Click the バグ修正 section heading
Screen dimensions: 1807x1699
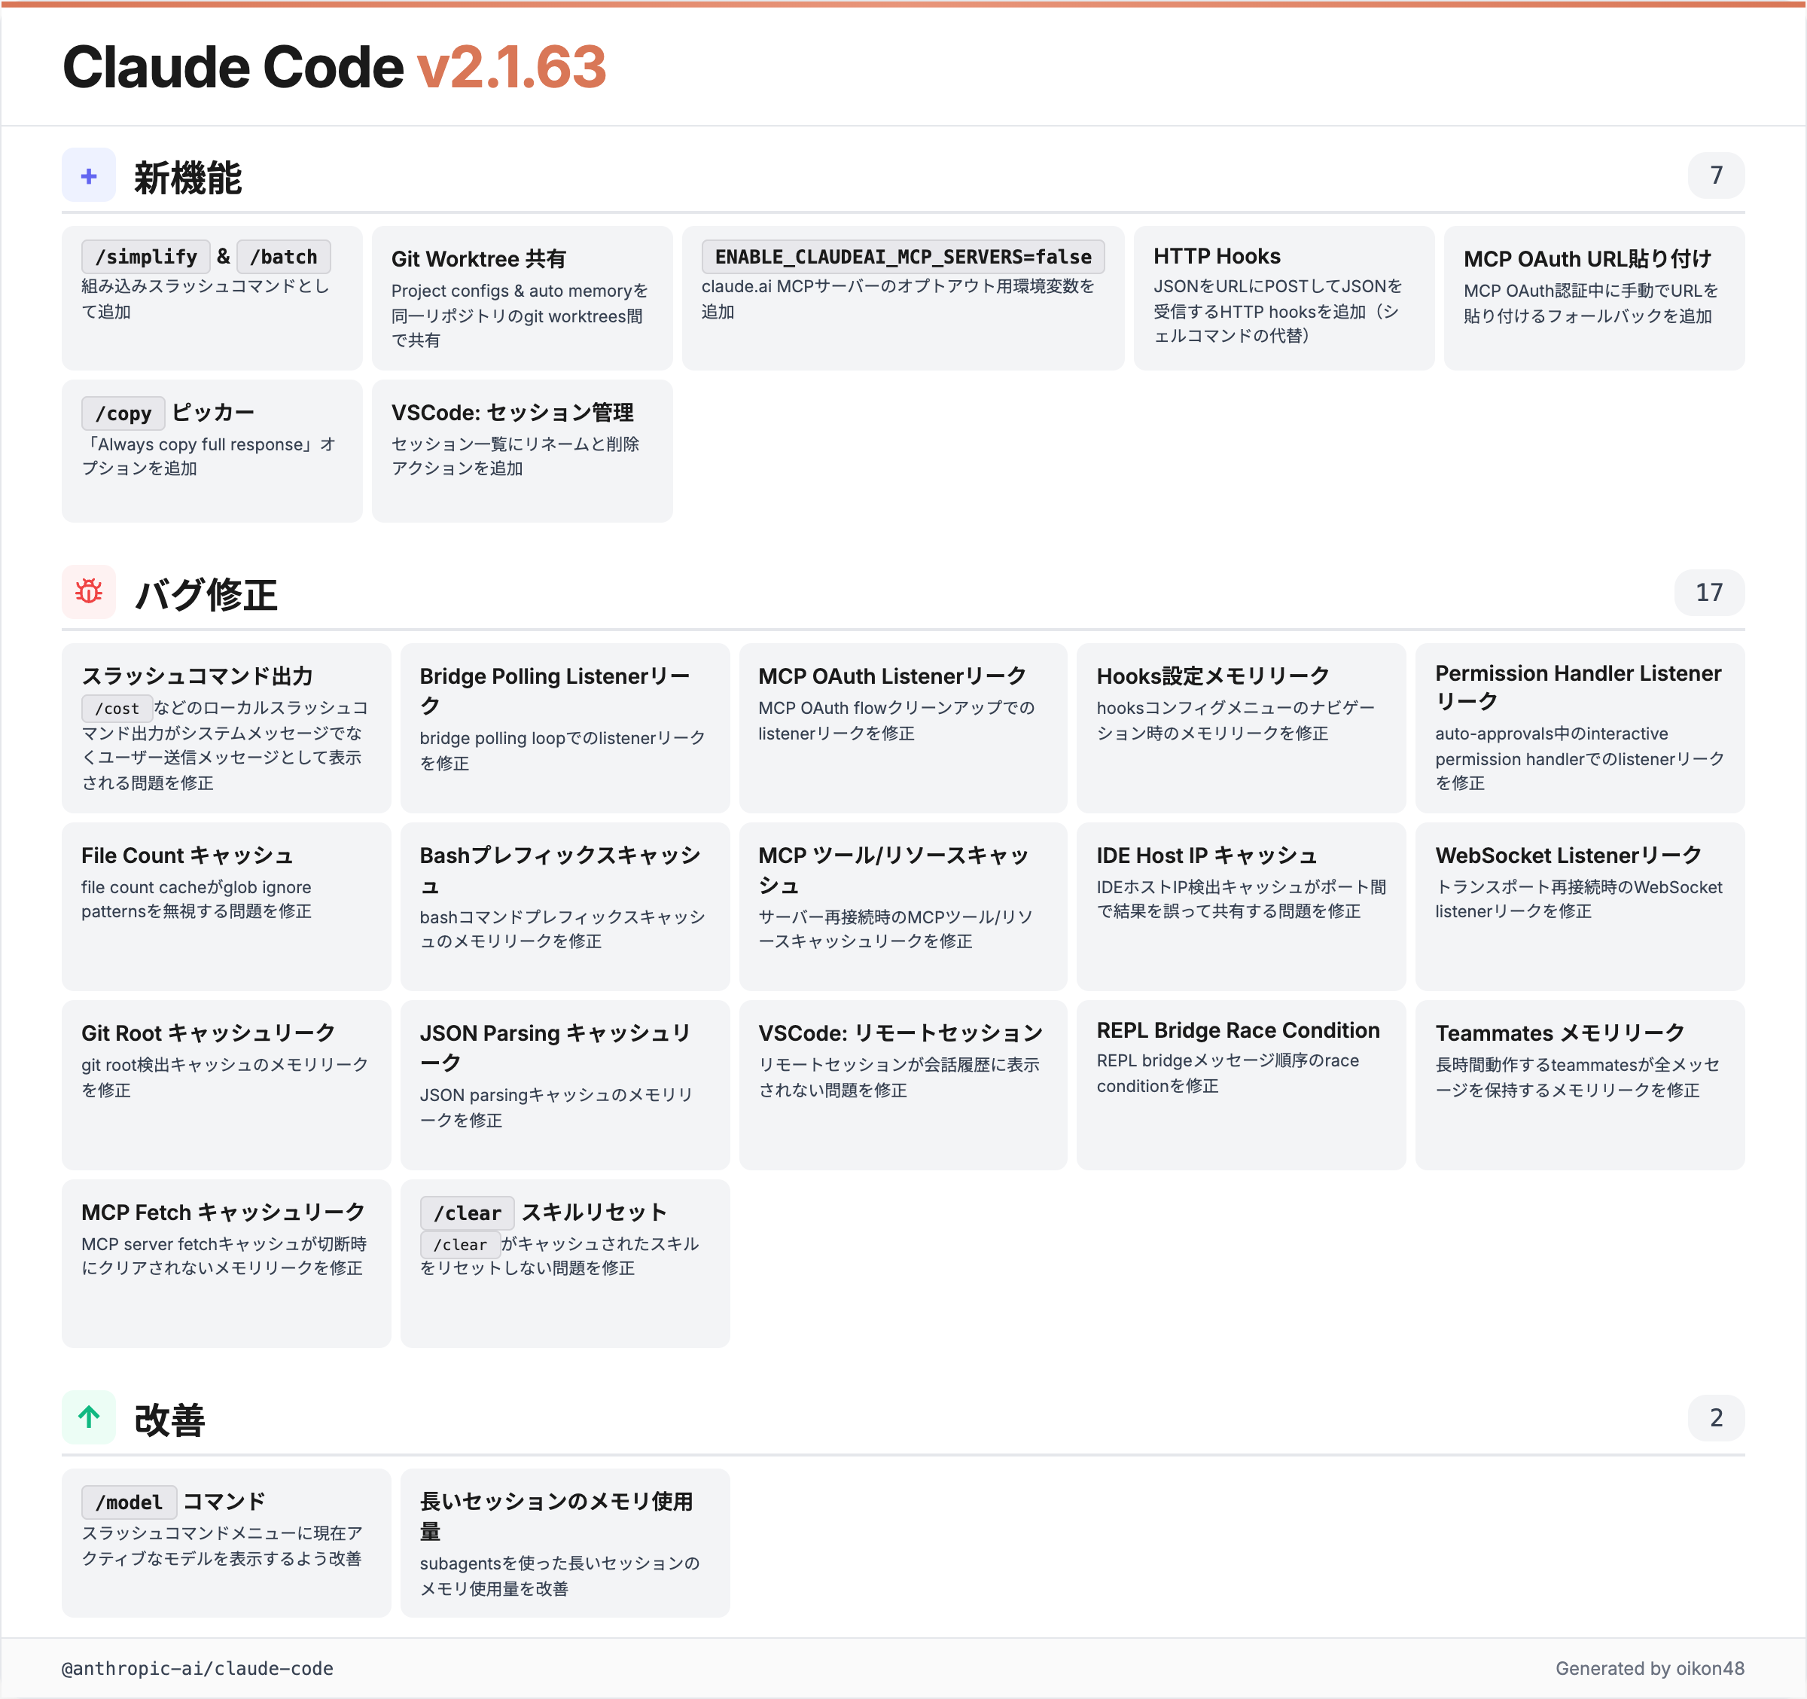coord(206,594)
